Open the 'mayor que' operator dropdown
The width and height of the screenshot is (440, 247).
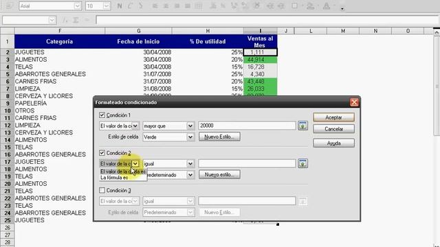pos(190,126)
